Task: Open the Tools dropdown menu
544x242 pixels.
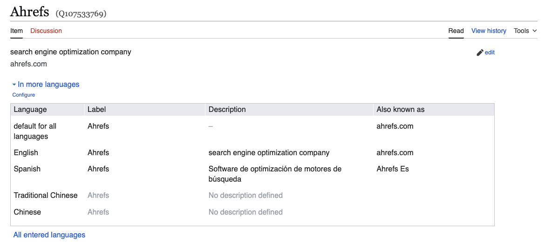Action: pyautogui.click(x=526, y=31)
